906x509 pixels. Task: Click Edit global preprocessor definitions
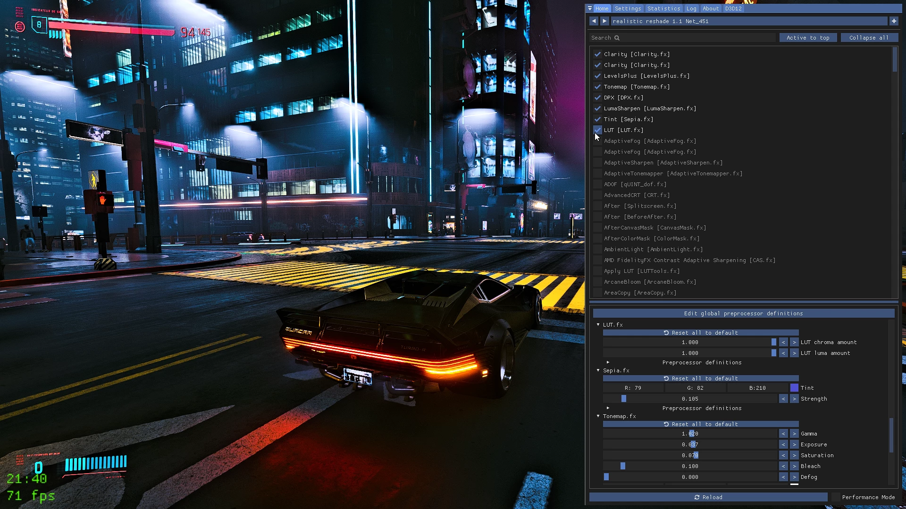tap(743, 313)
